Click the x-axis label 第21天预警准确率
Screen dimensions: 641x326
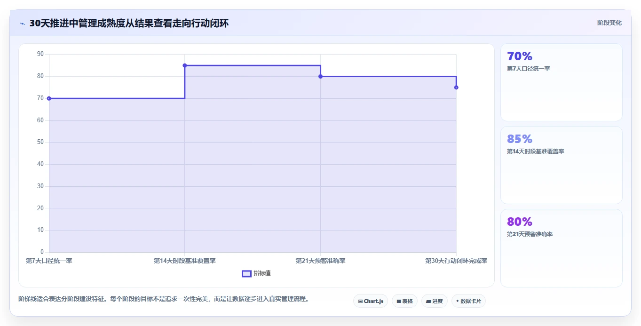(x=320, y=261)
